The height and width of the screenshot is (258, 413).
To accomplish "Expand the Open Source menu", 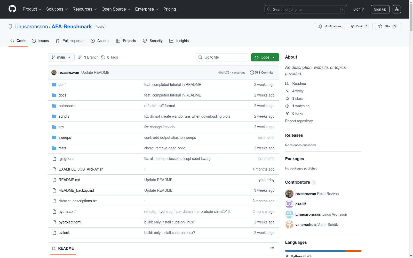I will click(x=116, y=9).
